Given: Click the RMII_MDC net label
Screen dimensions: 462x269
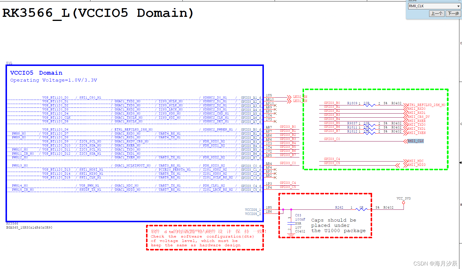Looking at the screenshot, I should [x=415, y=161].
